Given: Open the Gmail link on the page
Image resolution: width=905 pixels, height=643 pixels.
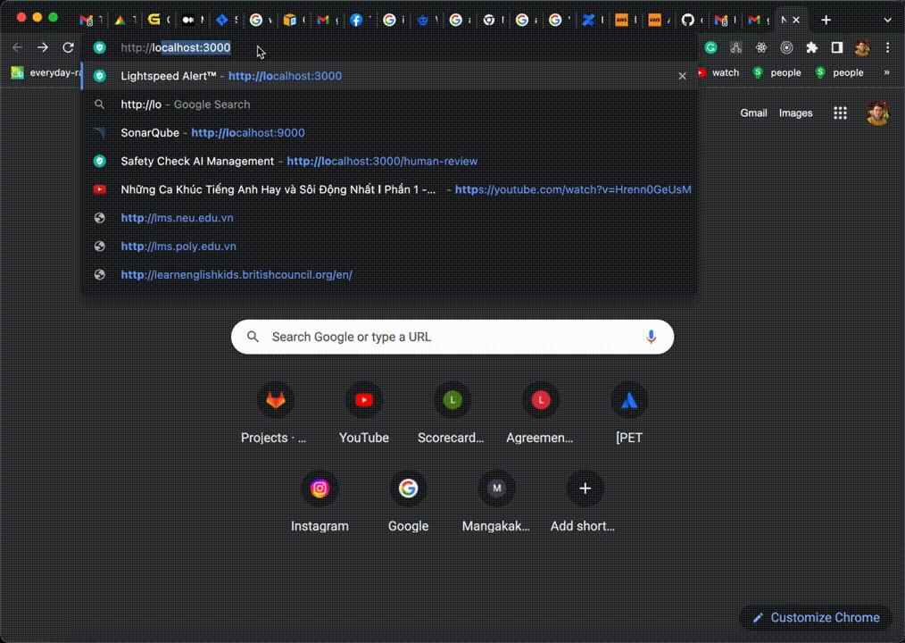Looking at the screenshot, I should pyautogui.click(x=753, y=113).
